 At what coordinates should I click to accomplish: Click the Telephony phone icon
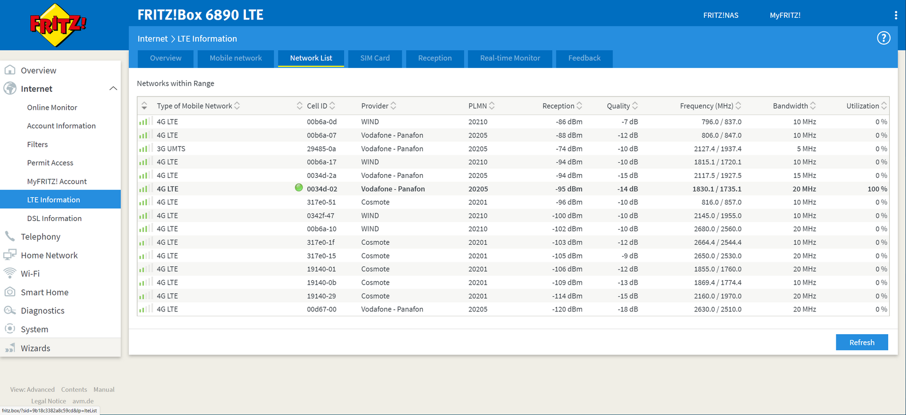pyautogui.click(x=10, y=236)
